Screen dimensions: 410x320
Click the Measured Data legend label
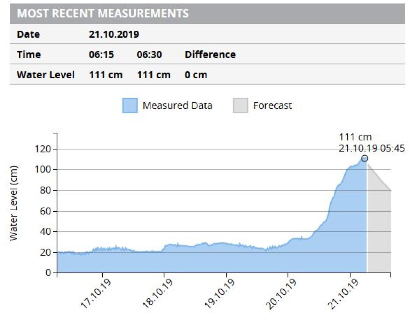point(177,106)
